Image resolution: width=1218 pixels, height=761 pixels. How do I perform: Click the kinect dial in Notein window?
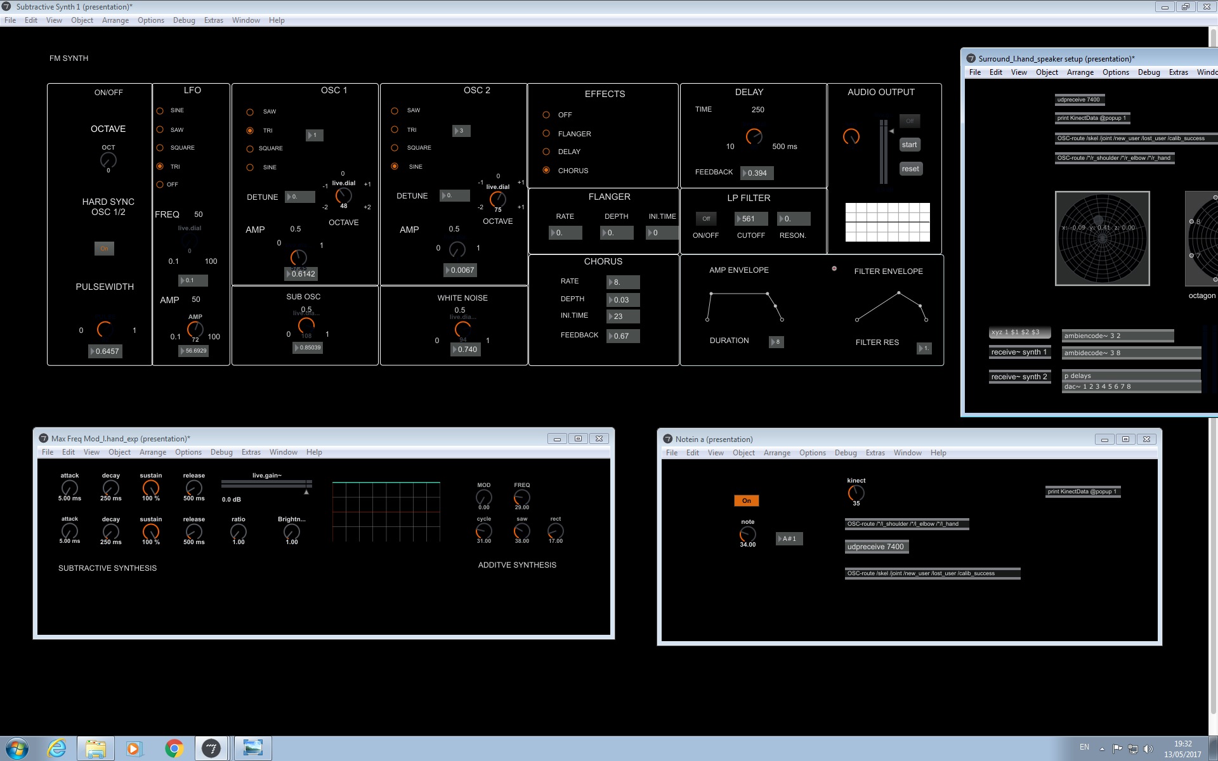point(856,493)
